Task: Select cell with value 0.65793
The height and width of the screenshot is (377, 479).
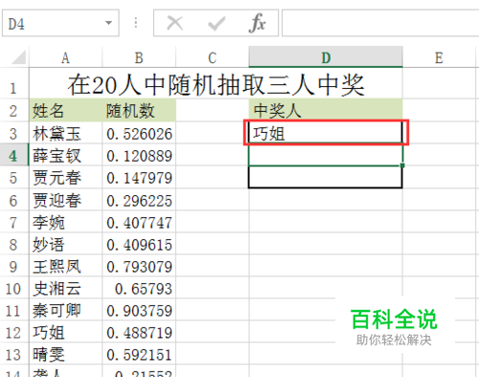Action: pos(139,288)
